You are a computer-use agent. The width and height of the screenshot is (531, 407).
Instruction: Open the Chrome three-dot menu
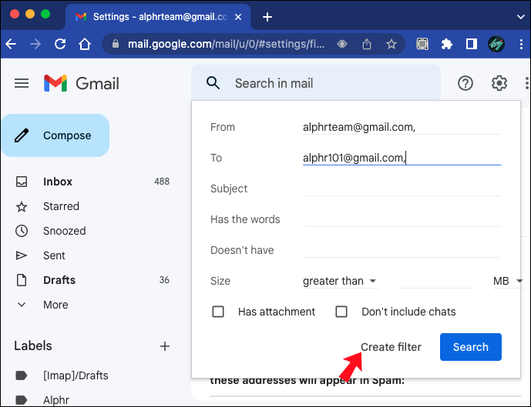[521, 44]
